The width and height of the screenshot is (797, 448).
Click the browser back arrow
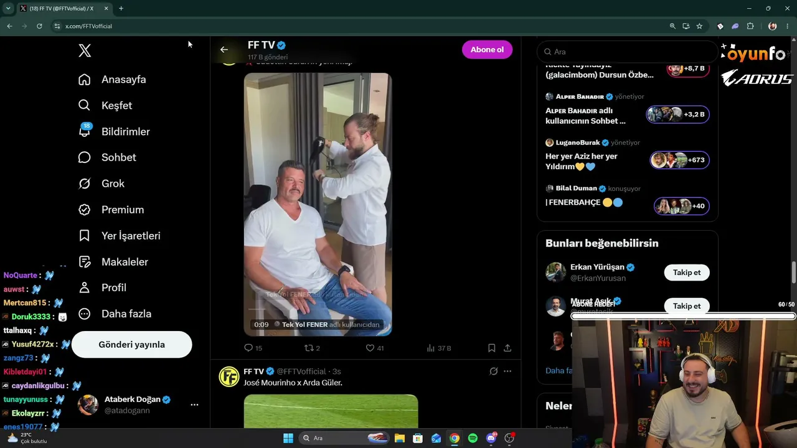point(9,26)
